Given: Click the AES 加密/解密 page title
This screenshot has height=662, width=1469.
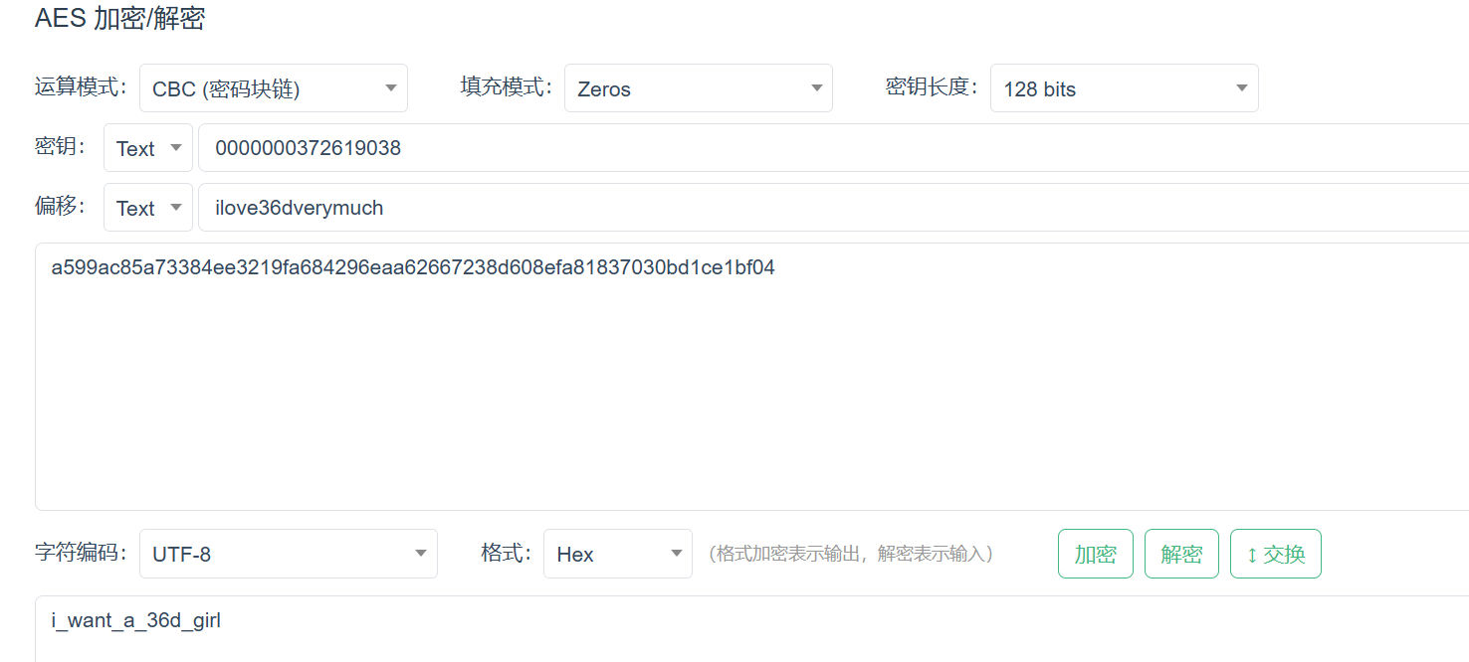Looking at the screenshot, I should (x=119, y=19).
